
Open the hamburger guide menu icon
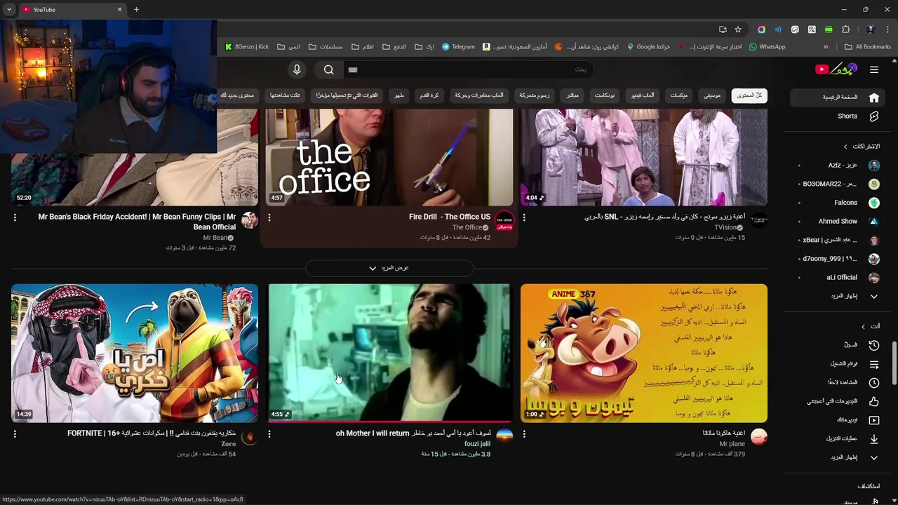coord(873,69)
